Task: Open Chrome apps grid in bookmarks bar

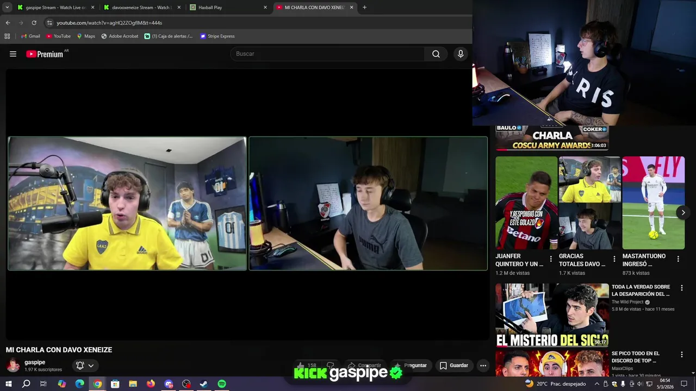Action: (7, 36)
